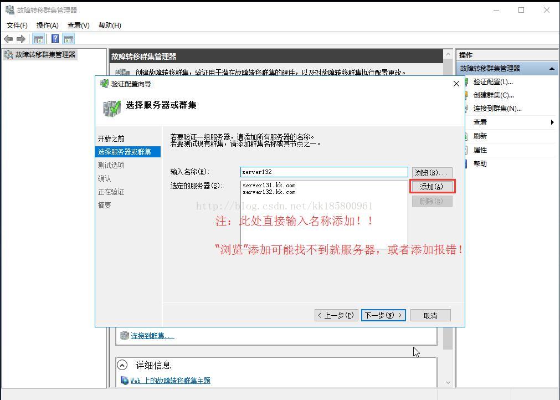Click the 添加(A) button
The width and height of the screenshot is (560, 400).
point(432,187)
